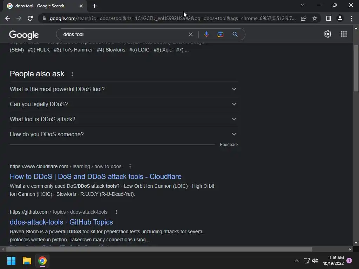Open the network status tray icon
Image resolution: width=359 pixels, height=269 pixels.
tap(306, 261)
